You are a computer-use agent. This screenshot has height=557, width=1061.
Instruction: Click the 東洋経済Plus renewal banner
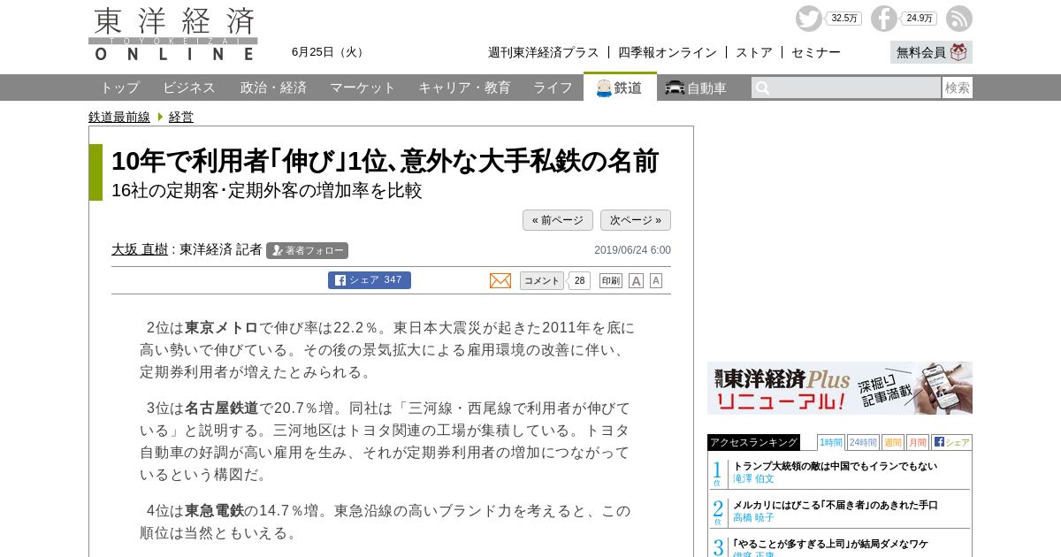coord(840,388)
